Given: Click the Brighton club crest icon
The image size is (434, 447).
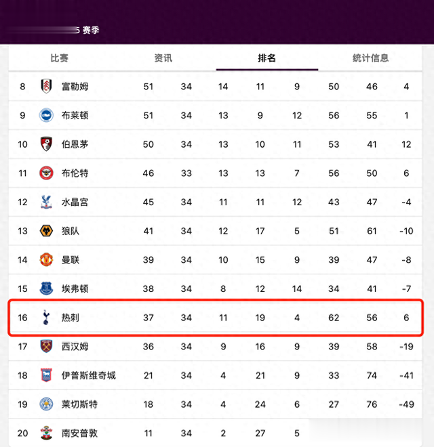Looking at the screenshot, I should pyautogui.click(x=46, y=115).
